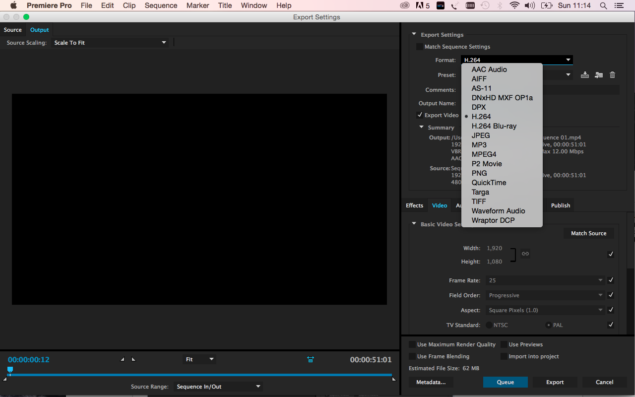The image size is (635, 397).
Task: Open the Spotlight search icon
Action: tap(603, 5)
